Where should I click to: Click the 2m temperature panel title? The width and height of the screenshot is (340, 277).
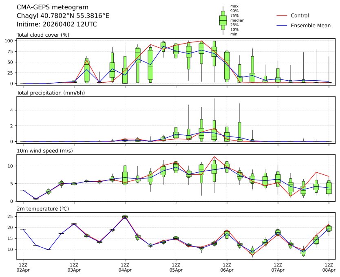[x=43, y=209]
